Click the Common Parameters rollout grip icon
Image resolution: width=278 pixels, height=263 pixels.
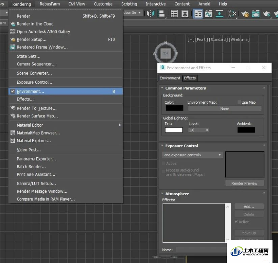click(x=264, y=88)
